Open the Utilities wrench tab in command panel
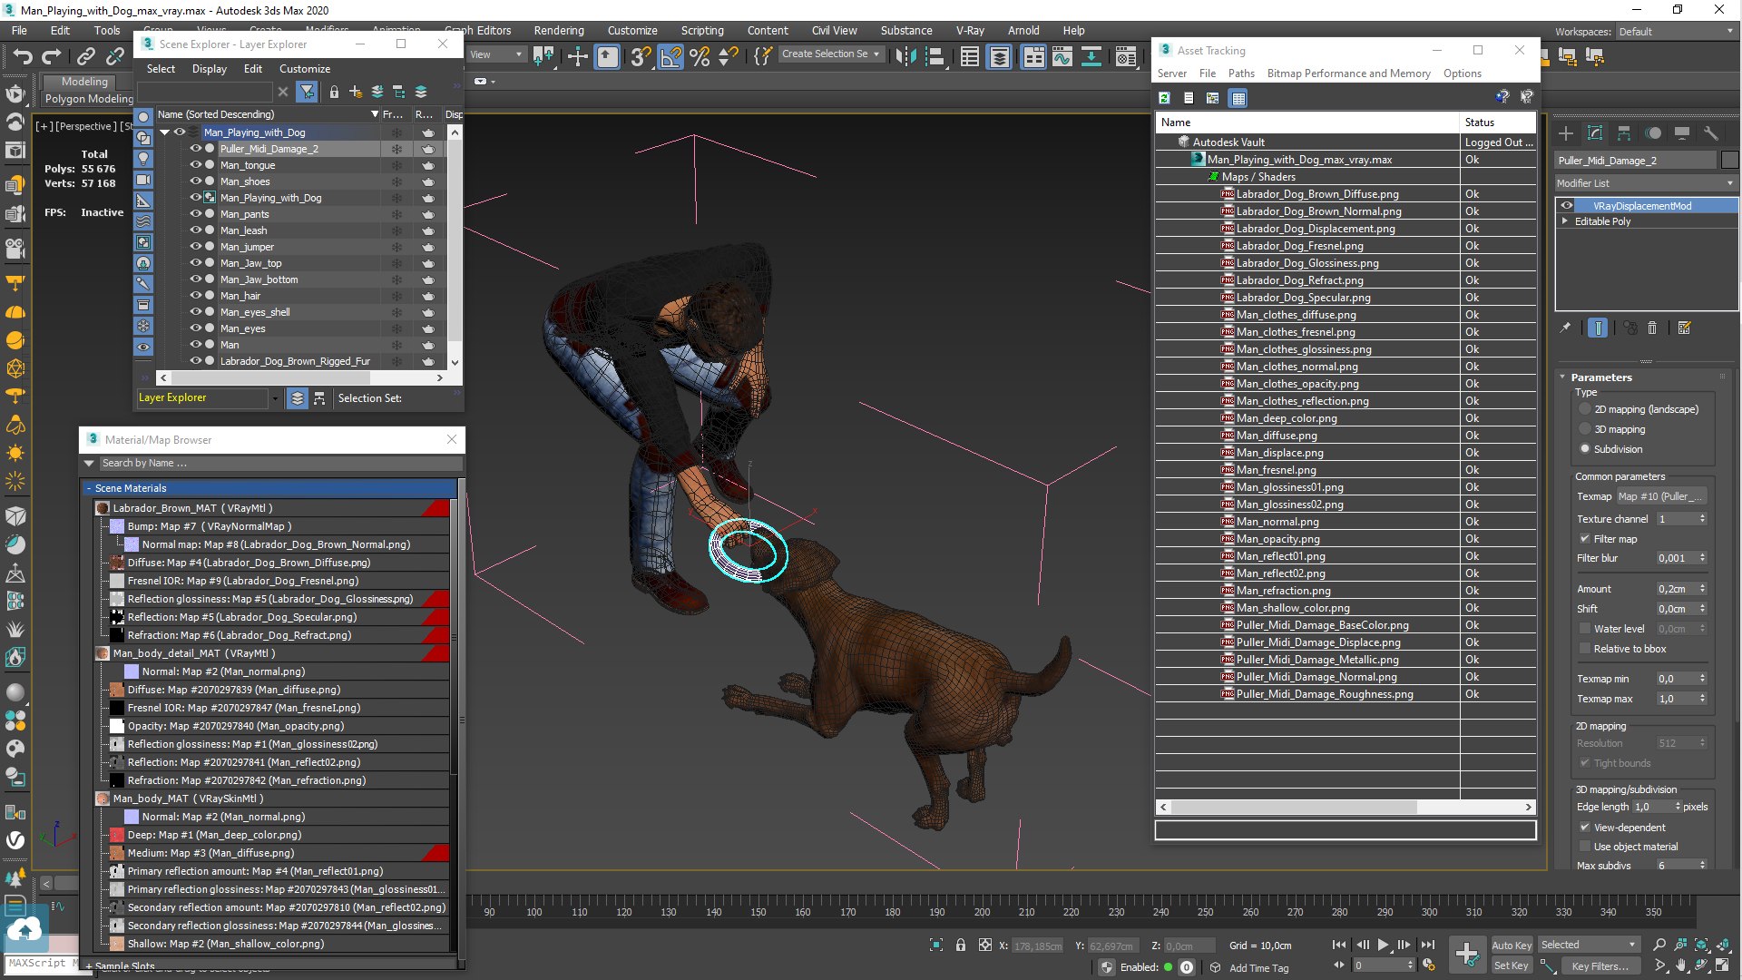This screenshot has width=1742, height=980. (1711, 133)
